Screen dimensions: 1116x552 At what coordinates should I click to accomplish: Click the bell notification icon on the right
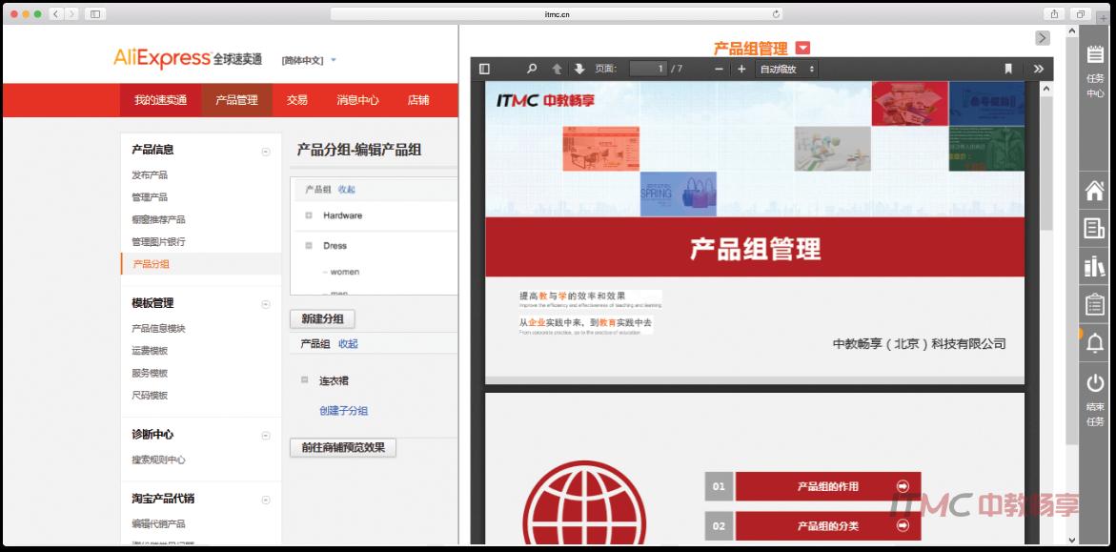tap(1094, 343)
